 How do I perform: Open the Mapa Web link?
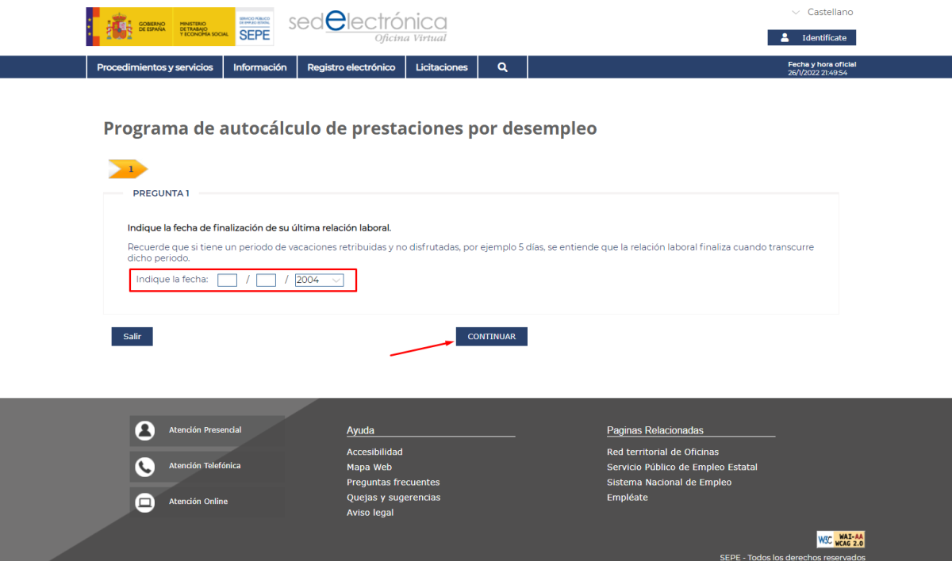point(370,467)
